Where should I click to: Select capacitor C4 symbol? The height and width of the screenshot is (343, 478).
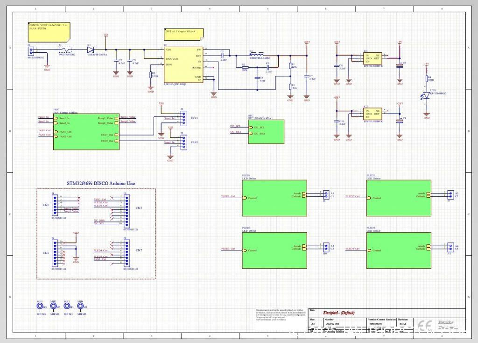pos(400,65)
